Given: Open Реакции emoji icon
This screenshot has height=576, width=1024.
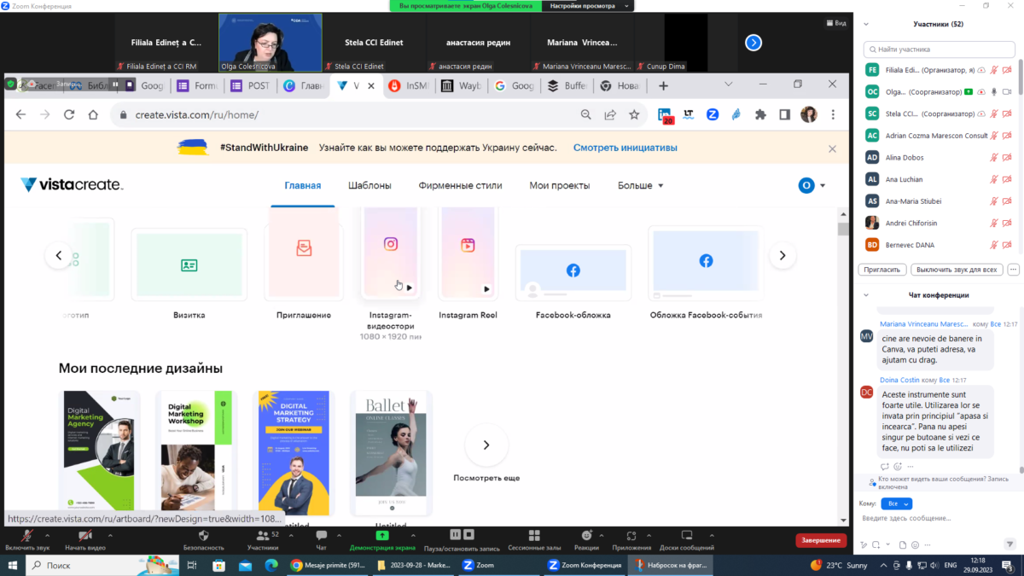Looking at the screenshot, I should pos(586,535).
